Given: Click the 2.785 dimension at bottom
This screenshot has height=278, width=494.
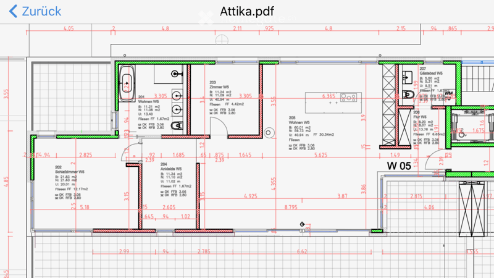Looking at the screenshot, I should (x=204, y=251).
